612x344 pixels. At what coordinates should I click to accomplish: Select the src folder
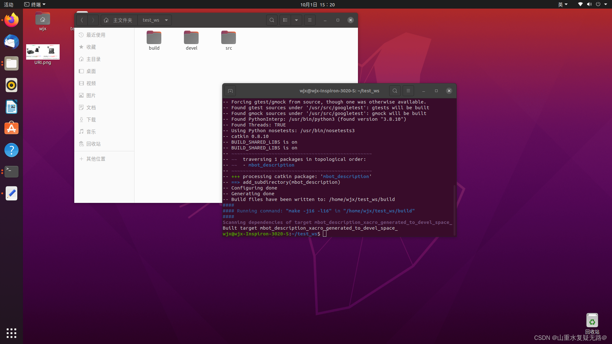pyautogui.click(x=229, y=40)
